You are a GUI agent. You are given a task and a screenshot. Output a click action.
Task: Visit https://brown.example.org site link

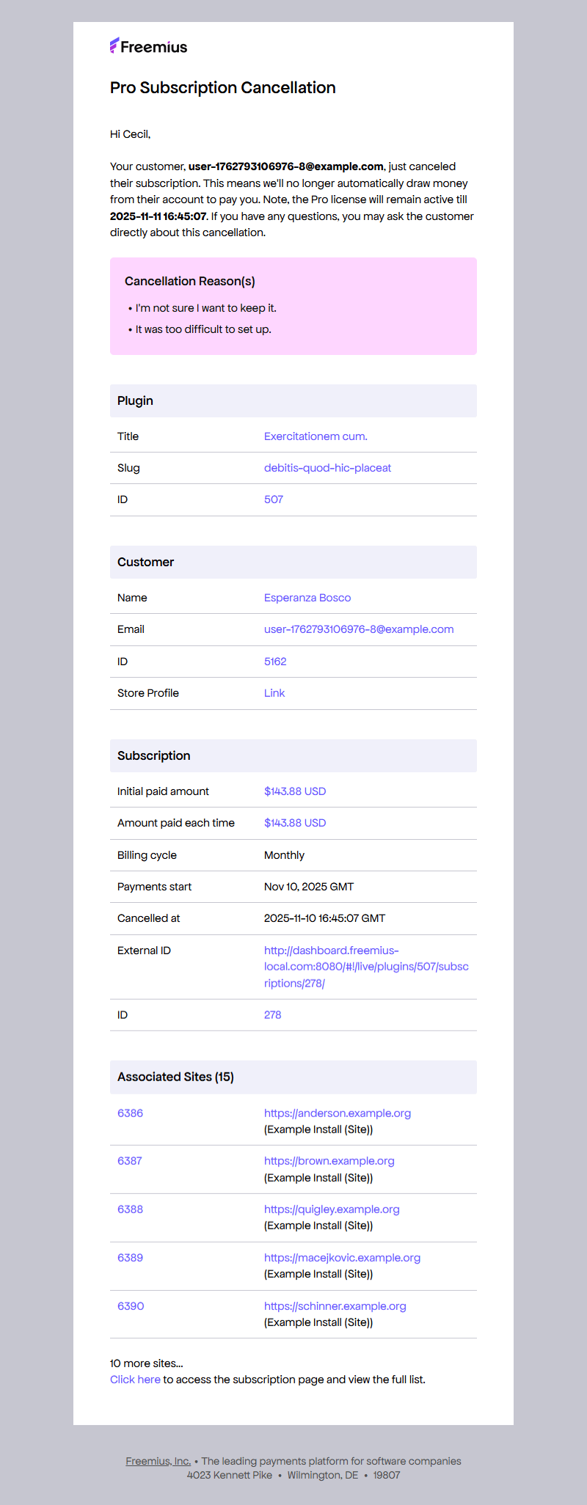tap(329, 1161)
